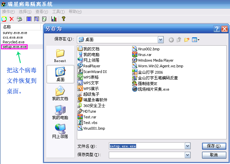Select setup.exe.exe in quarantine list

tap(15, 47)
